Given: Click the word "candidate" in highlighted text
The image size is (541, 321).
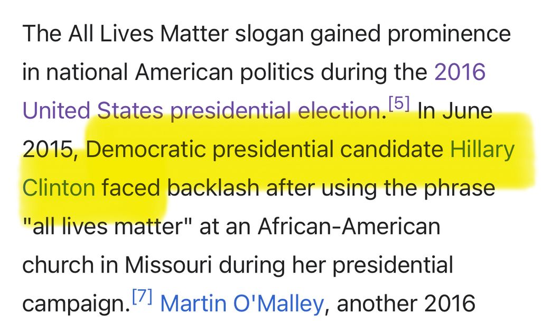Looking at the screenshot, I should [x=391, y=149].
